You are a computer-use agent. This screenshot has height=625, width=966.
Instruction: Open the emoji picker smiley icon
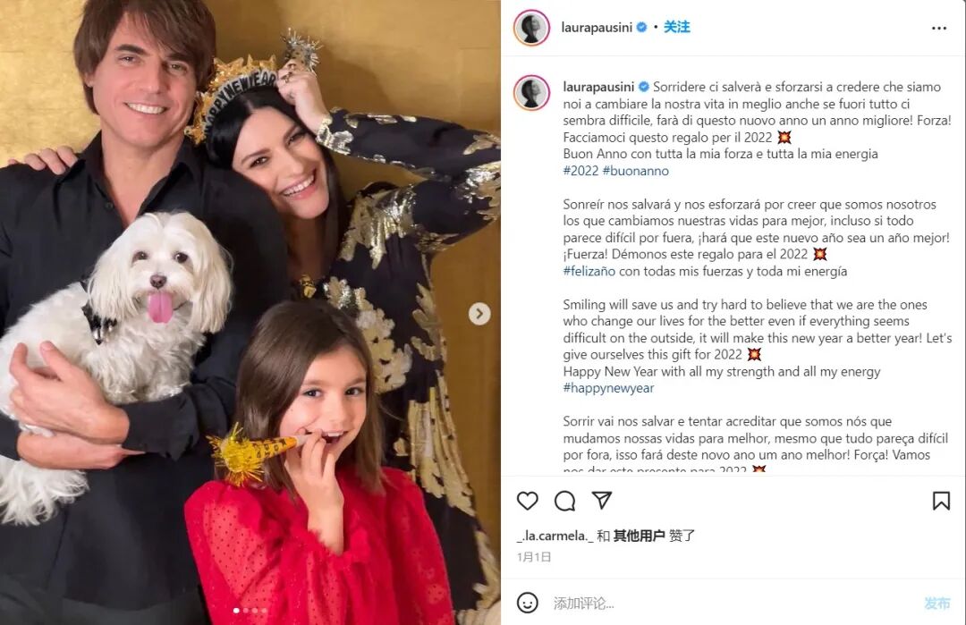(x=528, y=603)
